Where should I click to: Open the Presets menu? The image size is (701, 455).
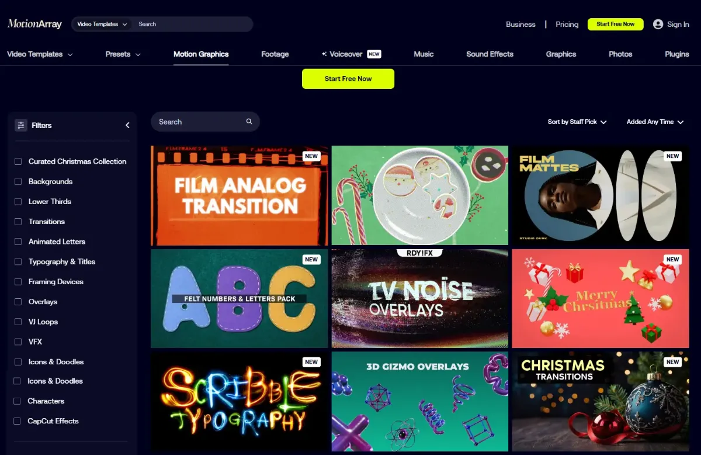point(123,54)
